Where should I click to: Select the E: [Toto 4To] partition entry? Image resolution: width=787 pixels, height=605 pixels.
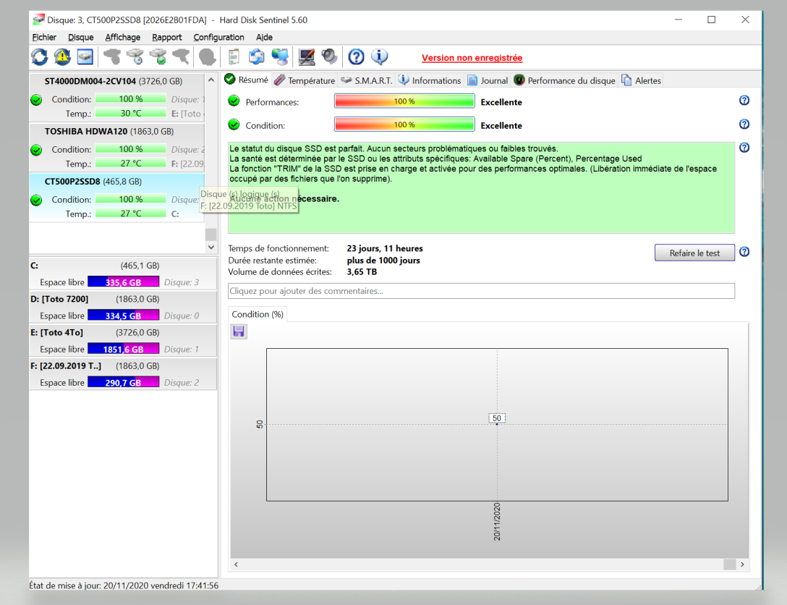click(x=123, y=341)
